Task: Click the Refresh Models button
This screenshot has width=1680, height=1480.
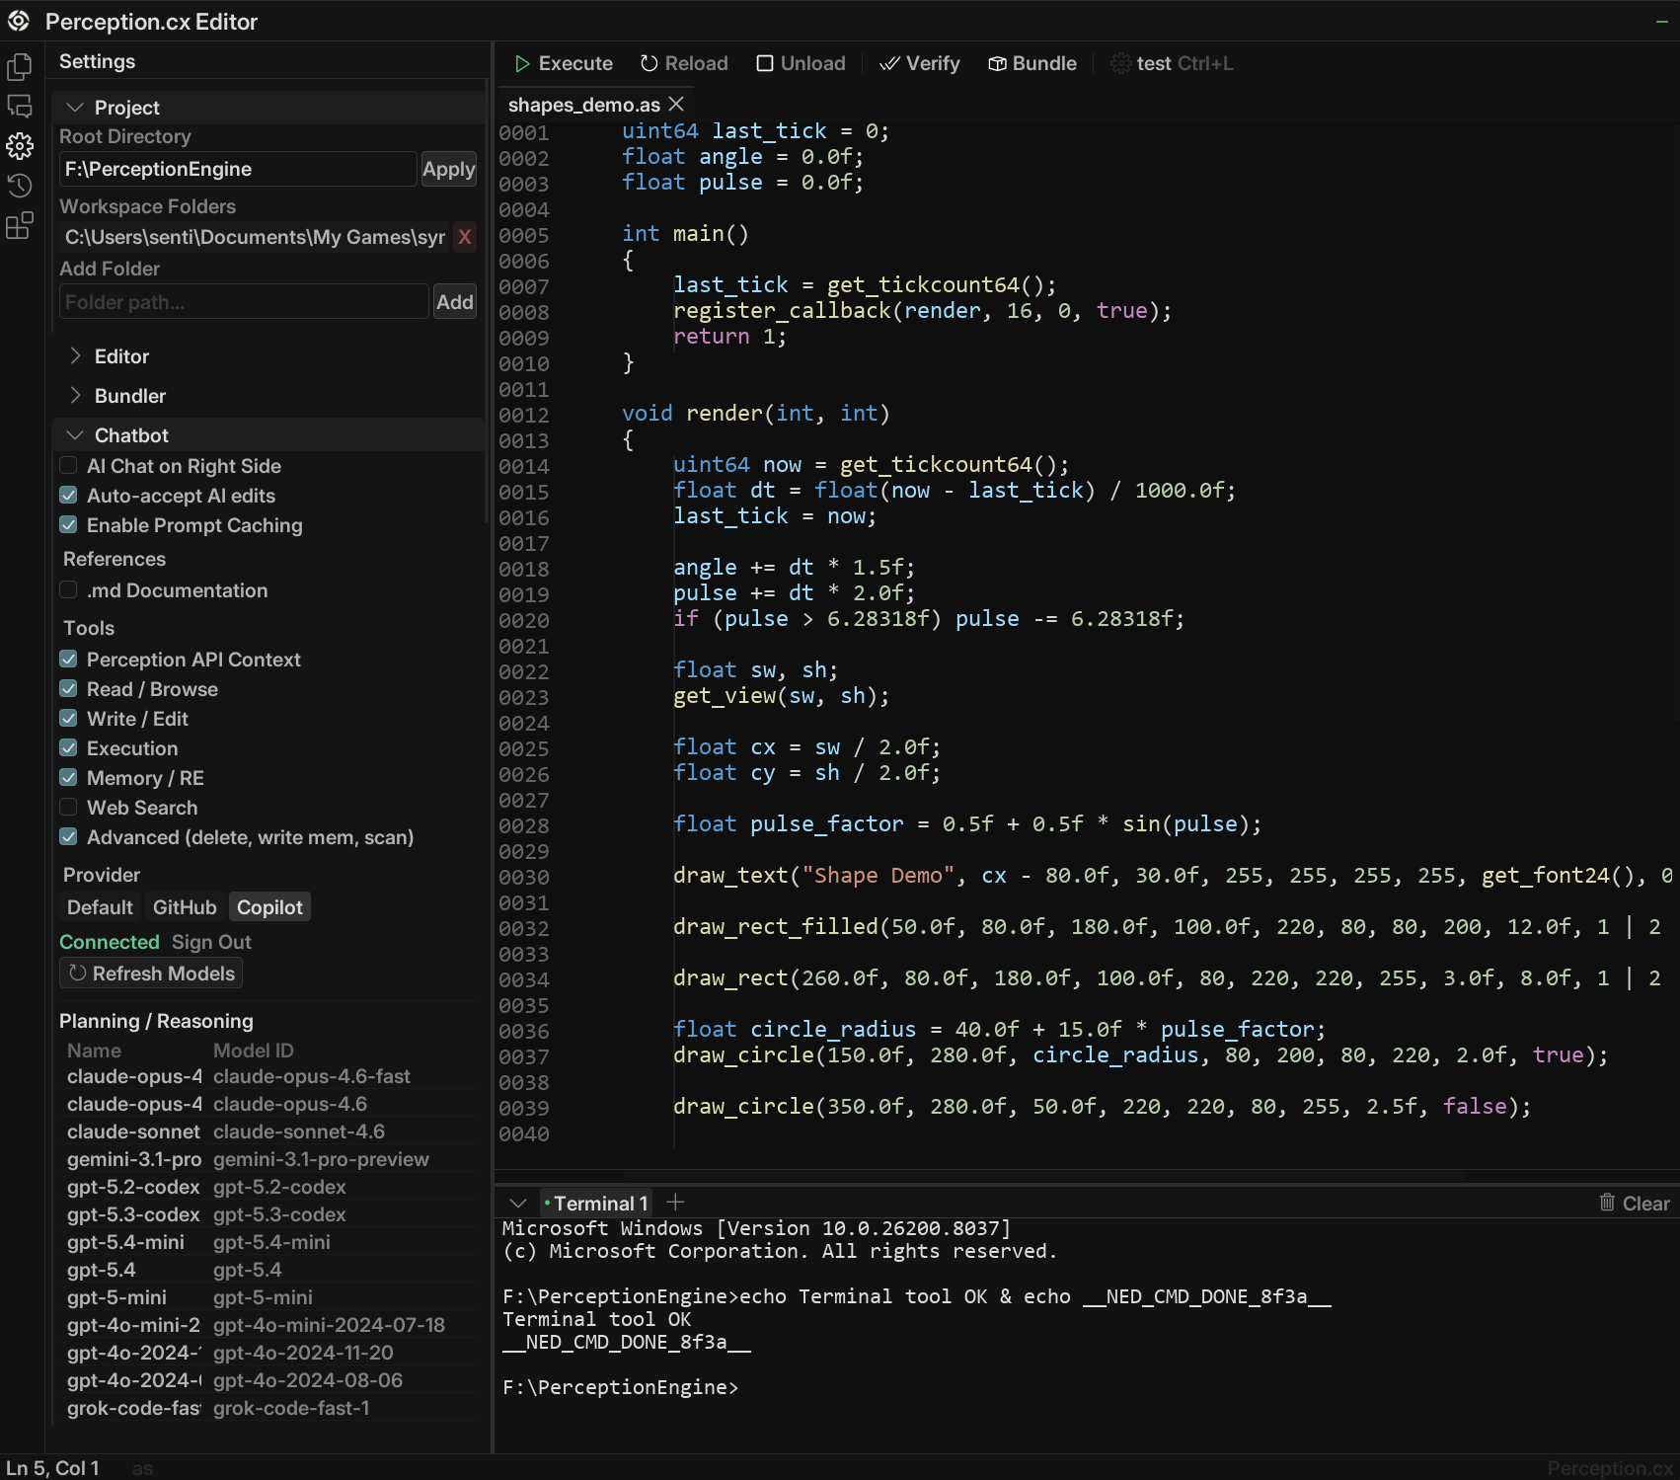Action: (x=152, y=974)
